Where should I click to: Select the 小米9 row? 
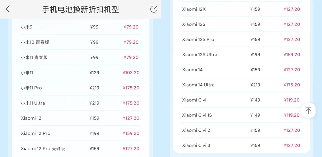(x=27, y=27)
